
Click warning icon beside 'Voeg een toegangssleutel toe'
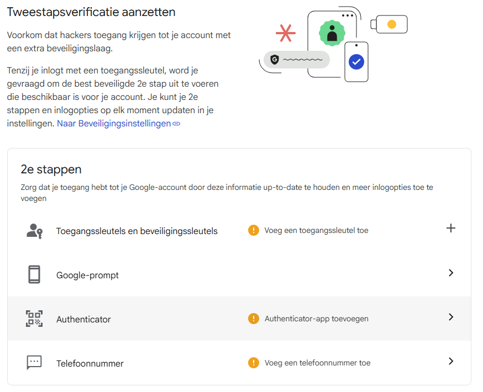pos(254,230)
